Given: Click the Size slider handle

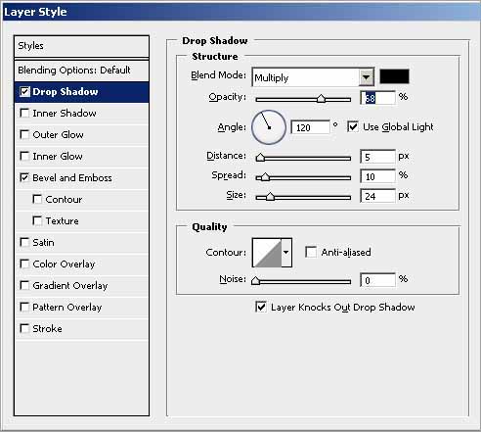Looking at the screenshot, I should [x=270, y=197].
